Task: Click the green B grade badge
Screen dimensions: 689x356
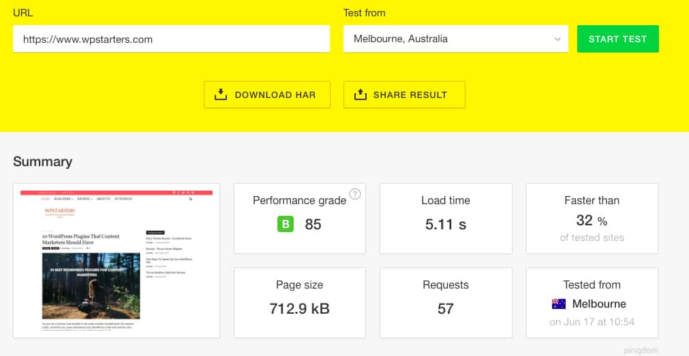Action: 286,224
